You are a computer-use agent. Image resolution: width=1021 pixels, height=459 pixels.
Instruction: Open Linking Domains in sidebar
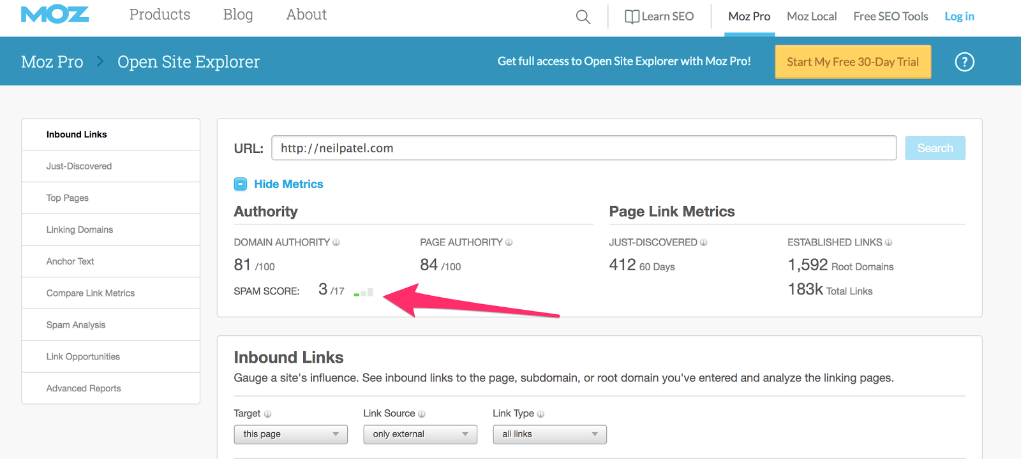(111, 229)
